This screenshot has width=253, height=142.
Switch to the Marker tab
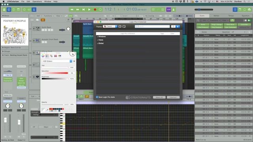(216, 16)
